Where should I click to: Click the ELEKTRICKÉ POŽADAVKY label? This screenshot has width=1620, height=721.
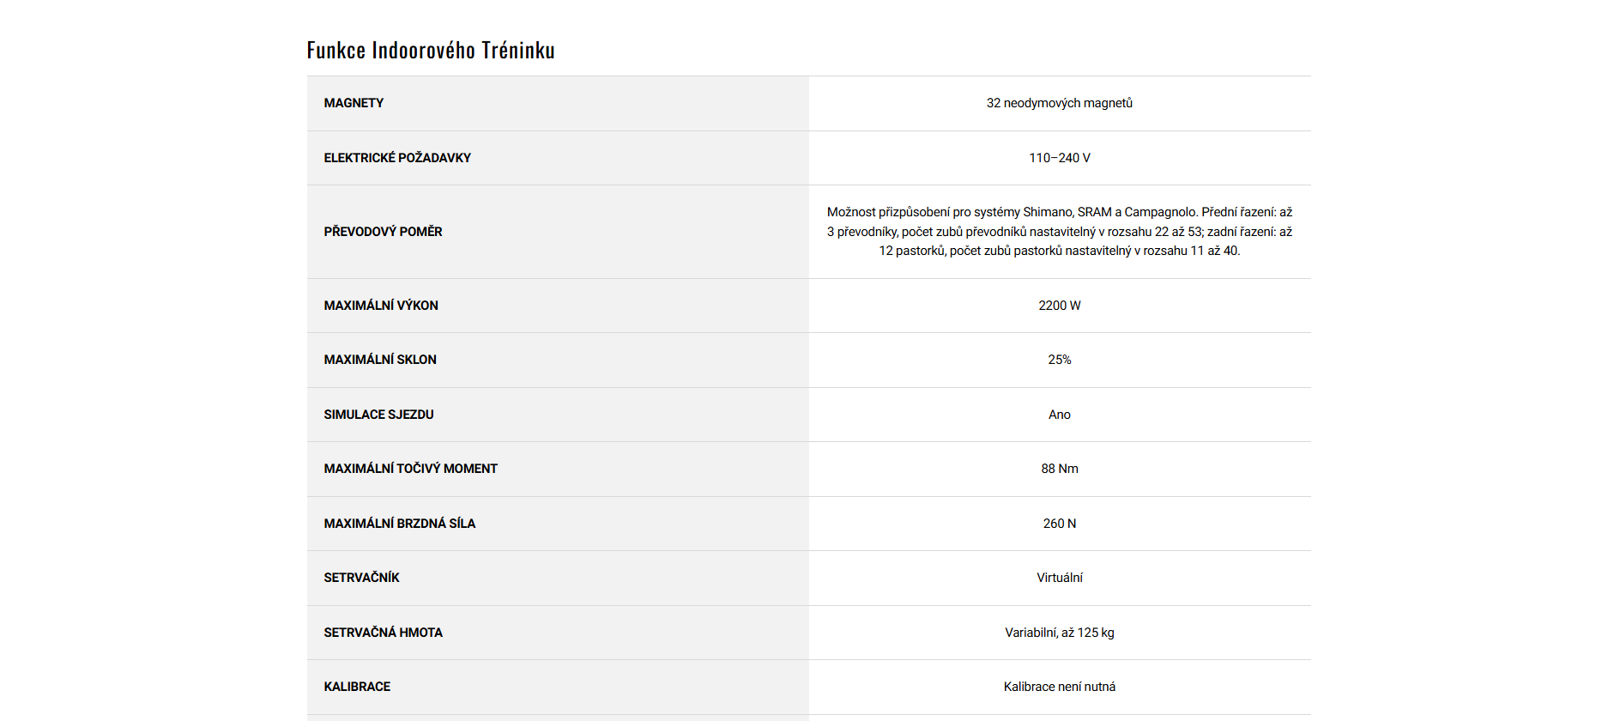click(x=397, y=158)
